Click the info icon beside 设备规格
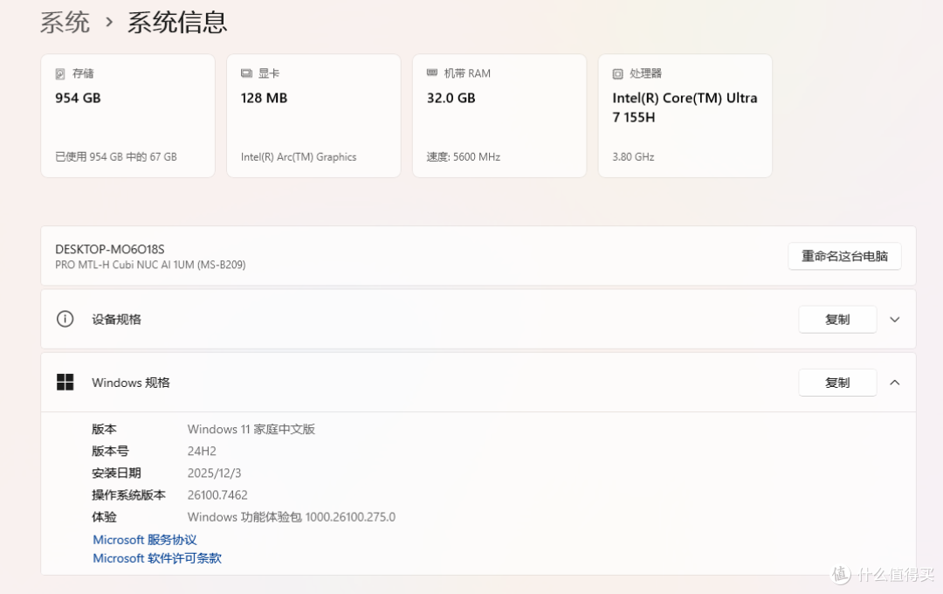943x594 pixels. 65,319
